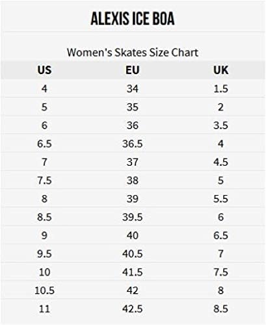266x325 pixels.
Task: Click EU size 39.5 cell
Action: [x=133, y=217]
